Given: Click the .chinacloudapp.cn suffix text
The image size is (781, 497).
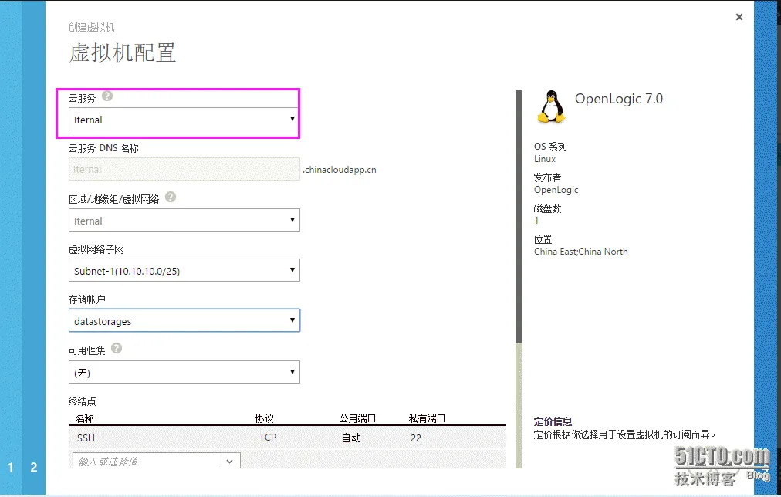Looking at the screenshot, I should 340,169.
